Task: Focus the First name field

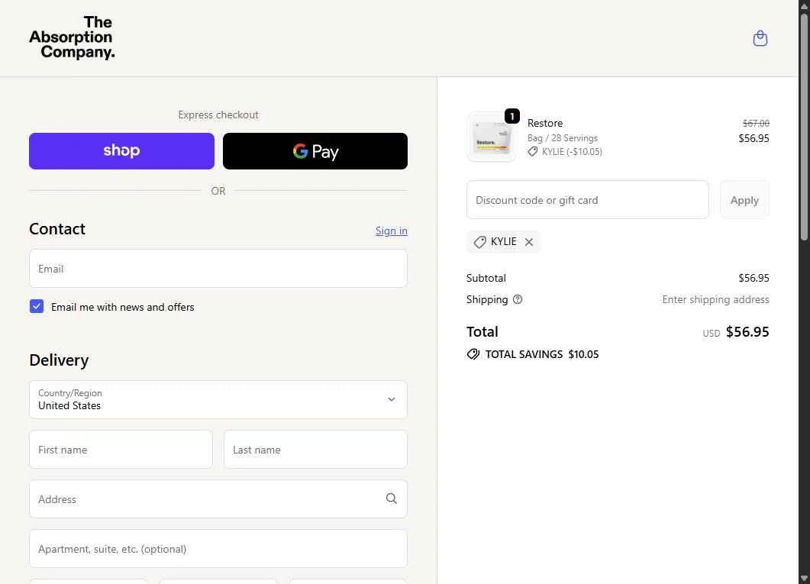Action: [x=121, y=449]
